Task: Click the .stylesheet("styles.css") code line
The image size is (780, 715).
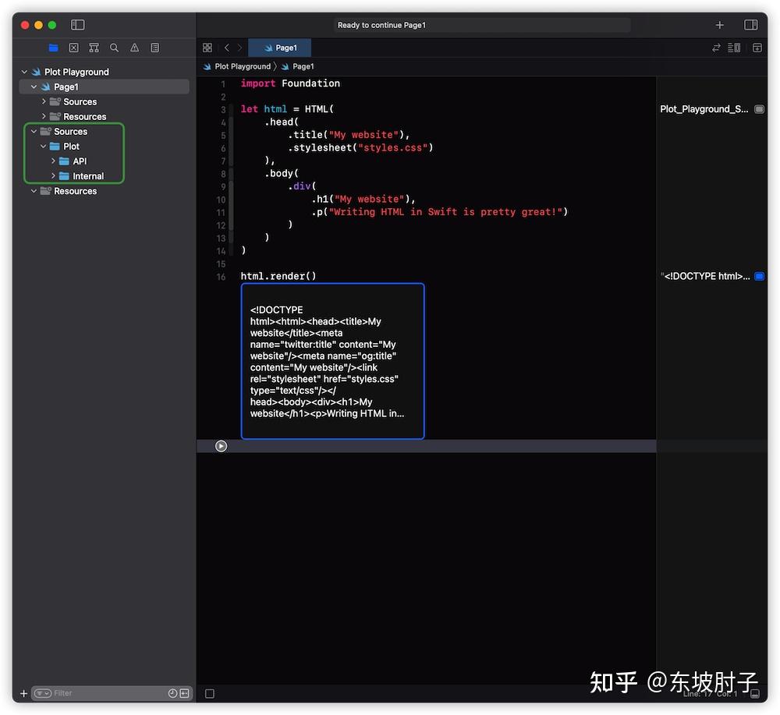Action: click(360, 147)
